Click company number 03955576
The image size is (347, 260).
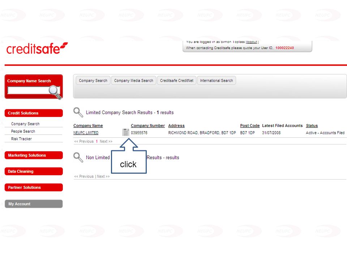[139, 133]
